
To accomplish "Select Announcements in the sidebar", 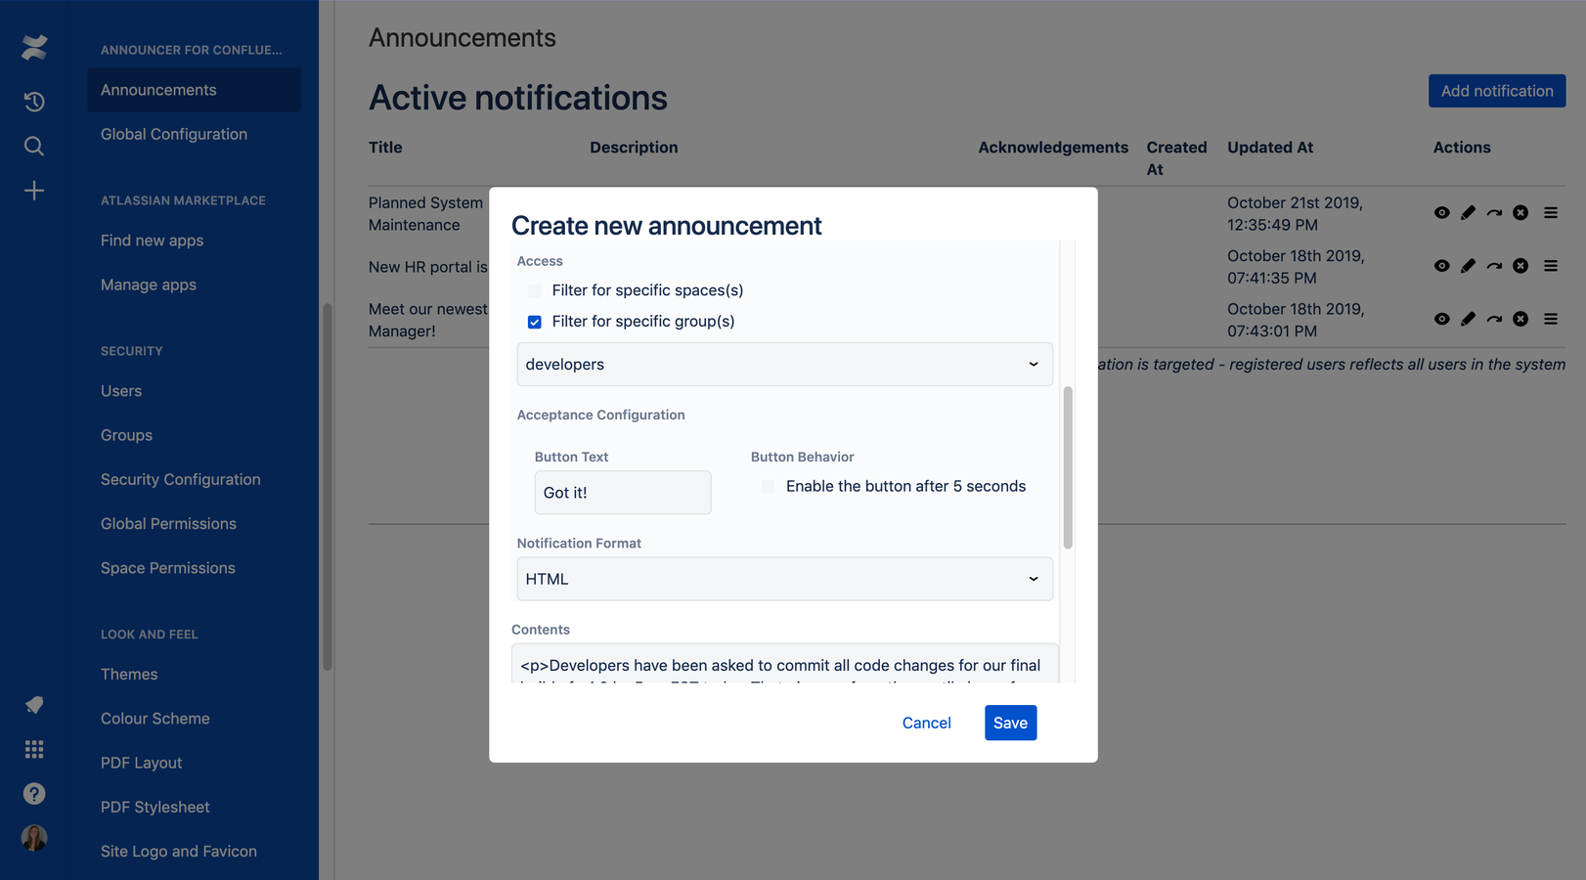I will (194, 90).
